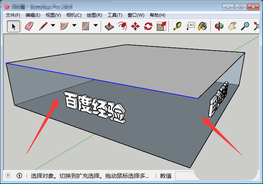Choose the Move tool with four arrows
This screenshot has height=184, width=263.
135,26
